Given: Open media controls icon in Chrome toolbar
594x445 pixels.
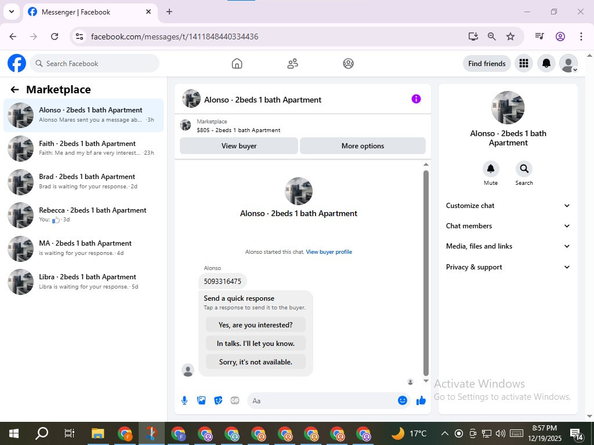Looking at the screenshot, I should [x=539, y=37].
